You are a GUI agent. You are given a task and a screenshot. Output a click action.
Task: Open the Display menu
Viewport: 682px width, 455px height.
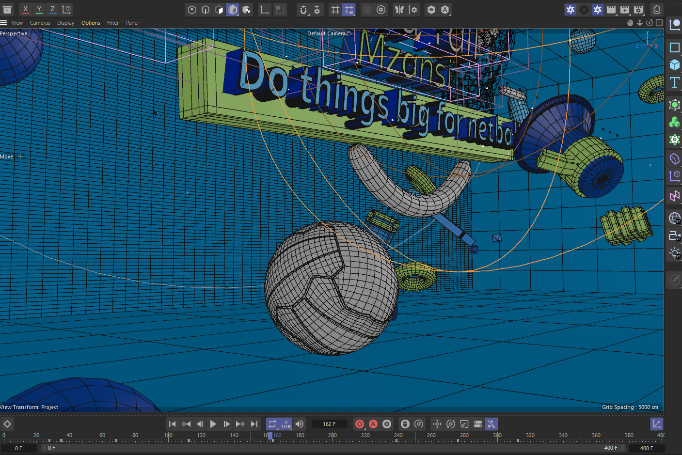coord(65,23)
